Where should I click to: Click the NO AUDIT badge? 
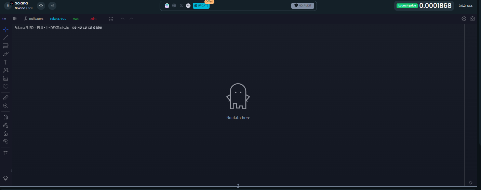click(303, 5)
